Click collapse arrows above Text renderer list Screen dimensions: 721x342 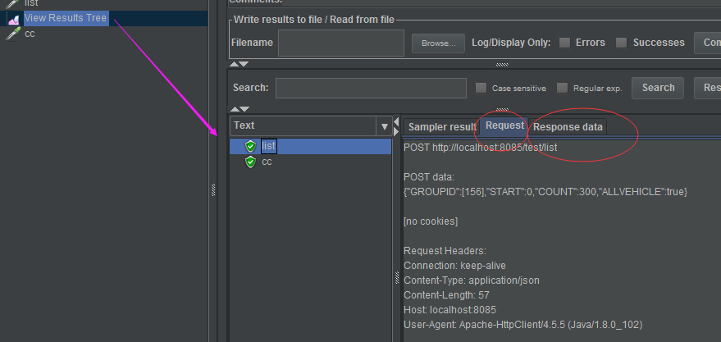pos(240,109)
